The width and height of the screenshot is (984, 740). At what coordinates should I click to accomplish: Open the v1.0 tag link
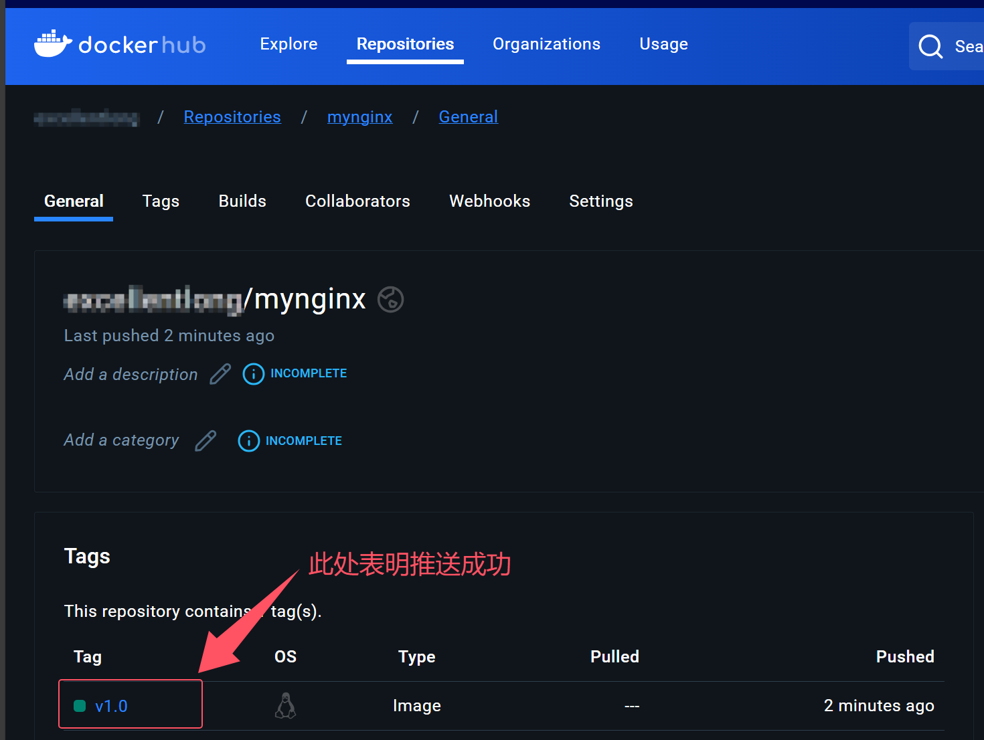pos(111,706)
